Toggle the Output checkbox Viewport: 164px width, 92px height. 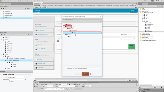pos(10,81)
